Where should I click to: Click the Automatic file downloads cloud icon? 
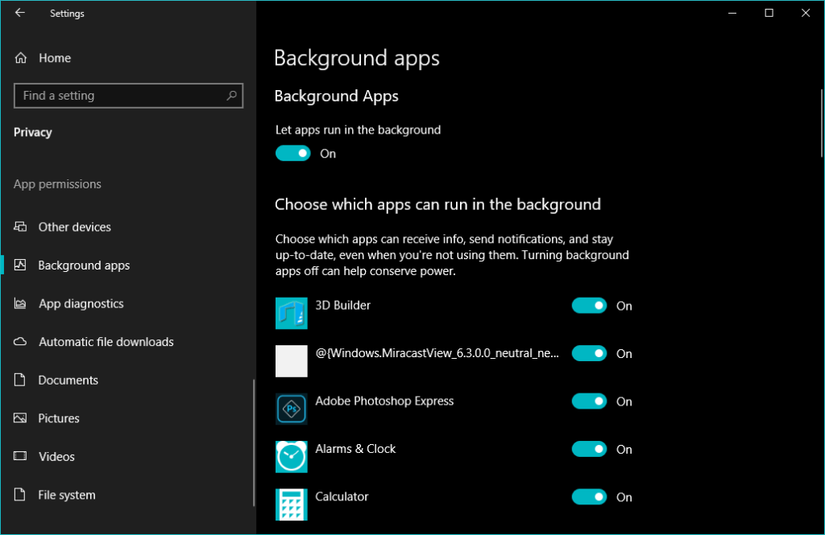pos(22,342)
